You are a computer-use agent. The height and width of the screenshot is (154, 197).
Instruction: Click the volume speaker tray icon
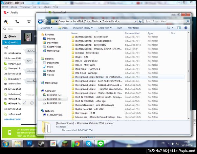173,144
